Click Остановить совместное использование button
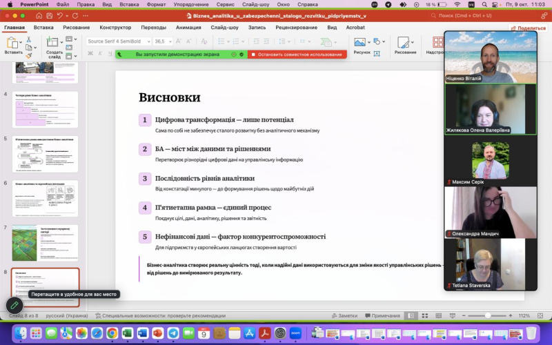This screenshot has height=345, width=552. point(297,55)
